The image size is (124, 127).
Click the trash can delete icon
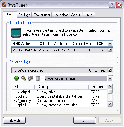[x=37, y=78]
